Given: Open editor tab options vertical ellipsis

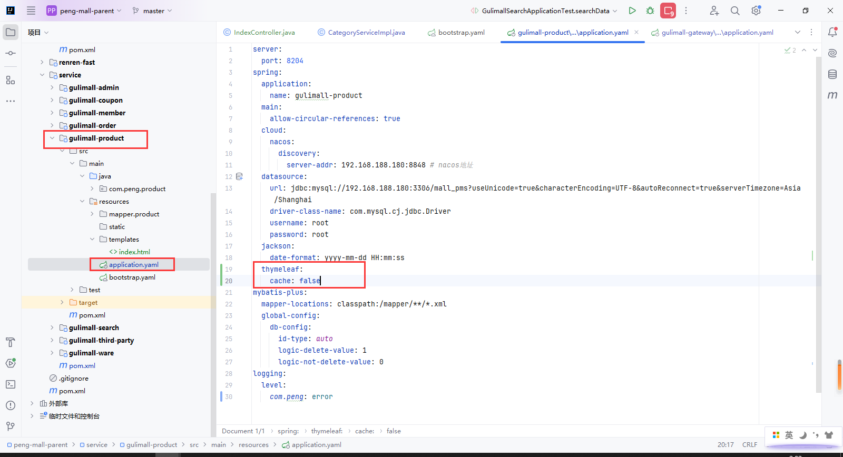Looking at the screenshot, I should tap(811, 32).
